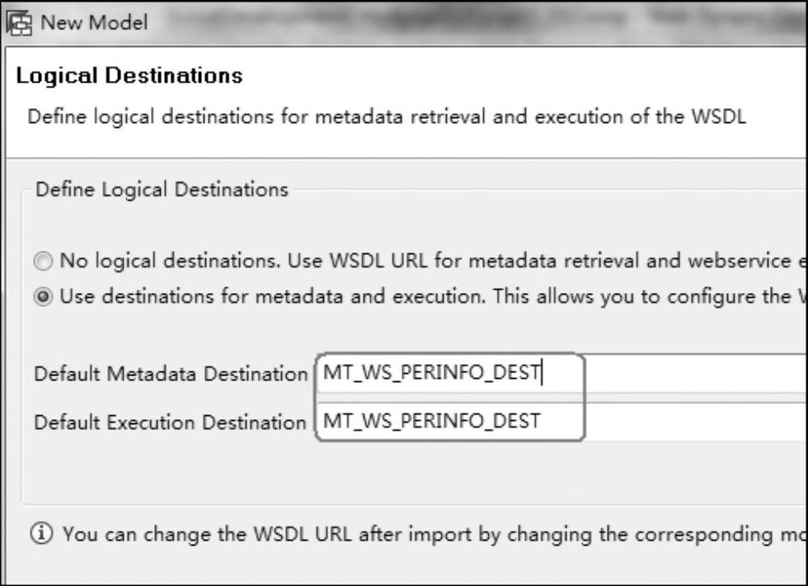
Task: Click the MT_WS_PERINFO_DEST text in the metadata field
Action: (x=432, y=372)
